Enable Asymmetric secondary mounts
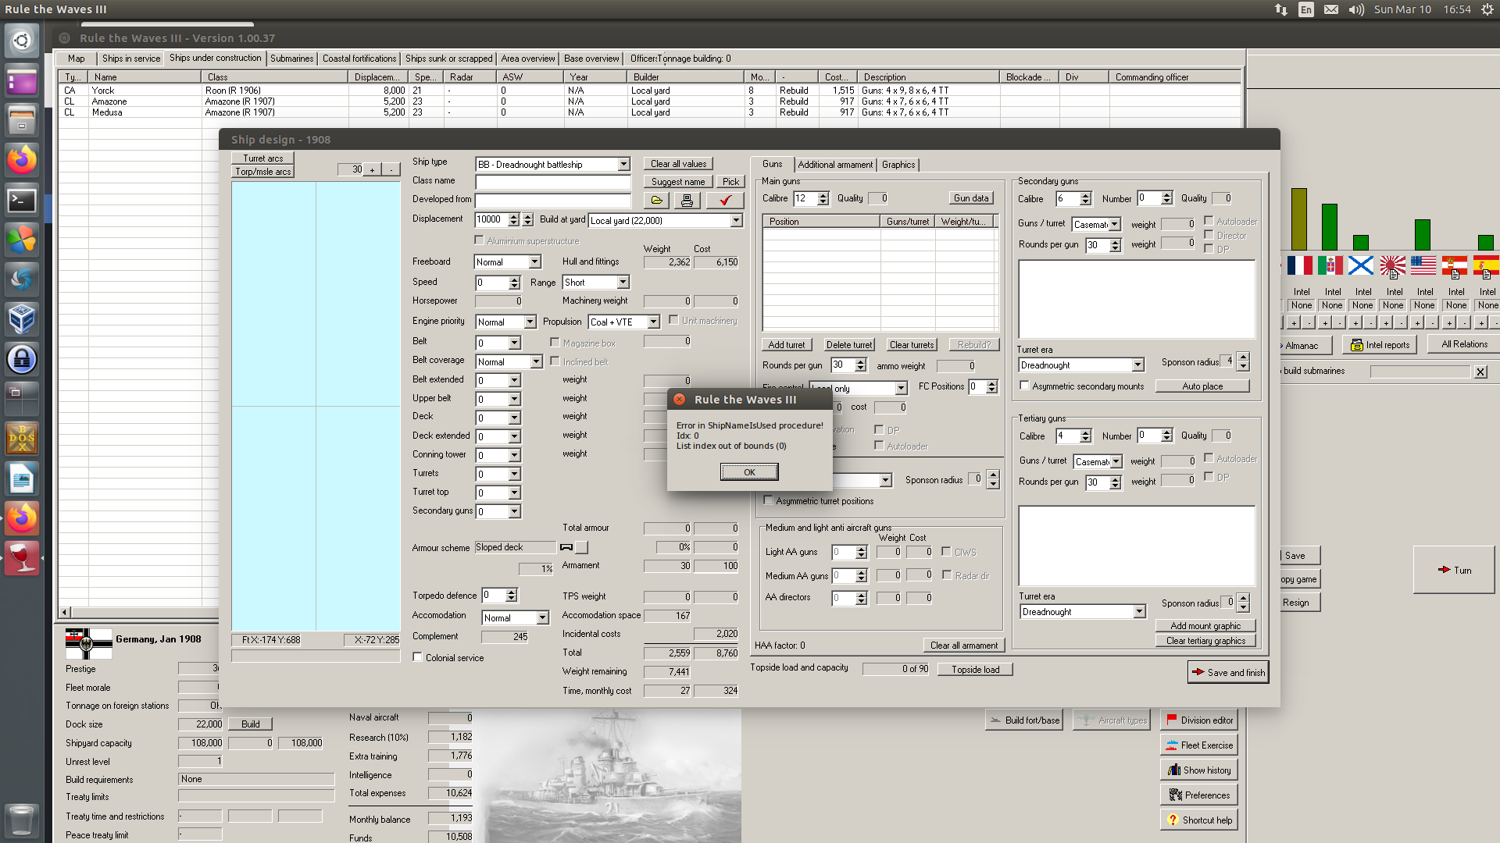1500x843 pixels. 1025,386
